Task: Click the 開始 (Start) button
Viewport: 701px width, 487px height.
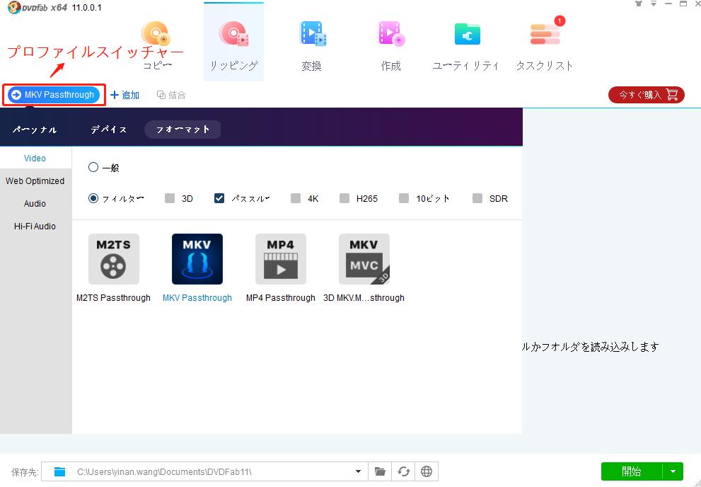Action: coord(631,471)
